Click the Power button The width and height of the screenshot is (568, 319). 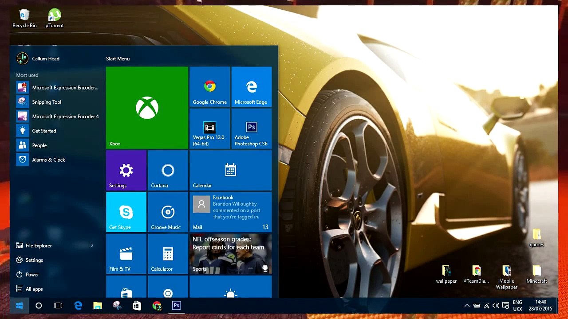tap(32, 275)
